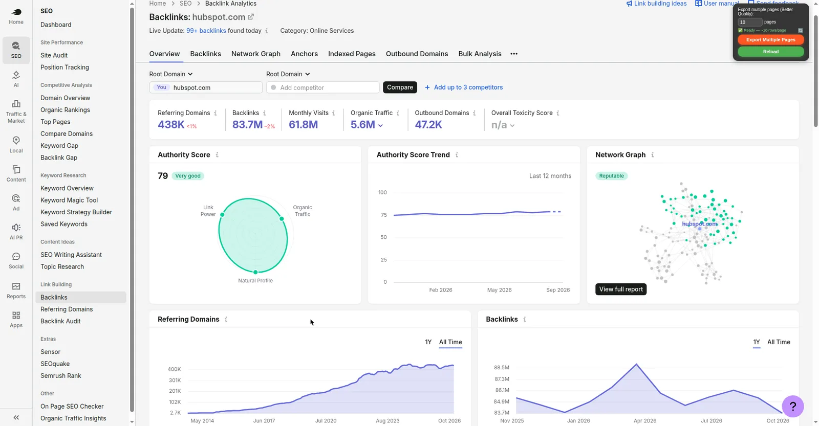Open the Social section icon

click(16, 261)
